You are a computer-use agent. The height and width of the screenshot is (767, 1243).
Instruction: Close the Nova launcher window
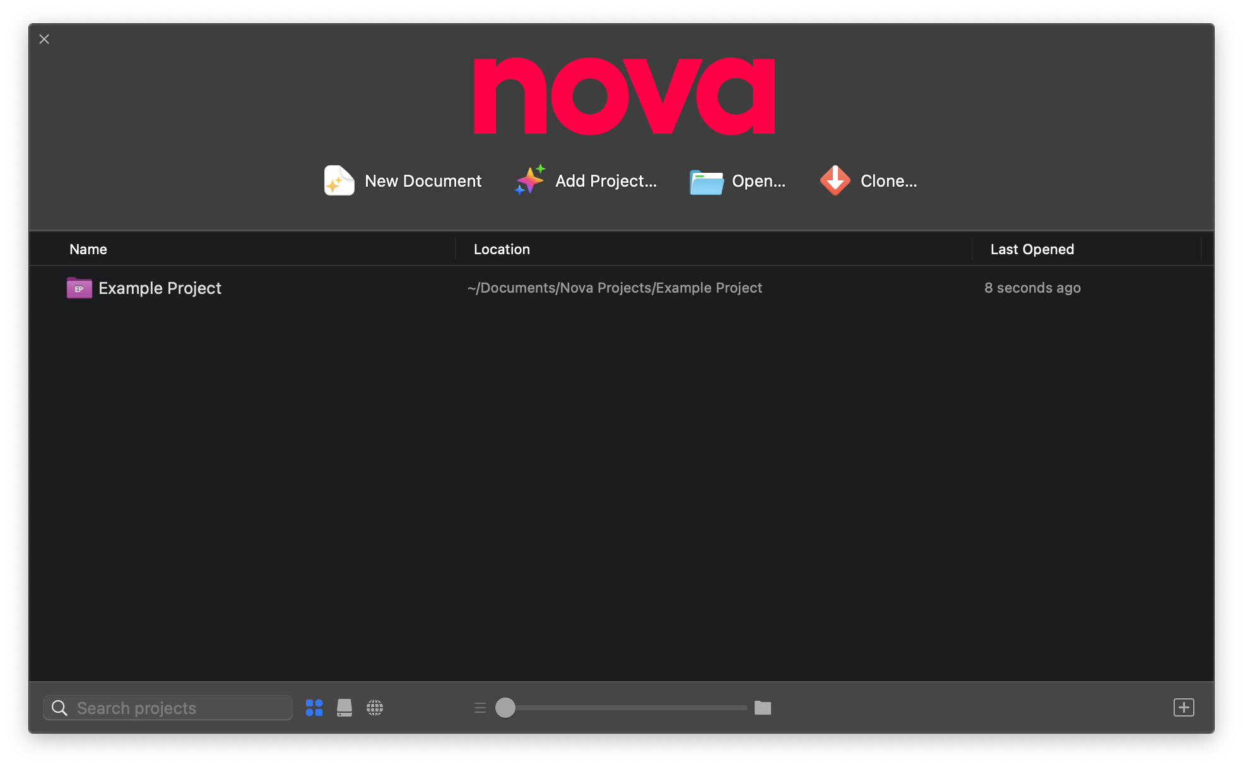click(44, 39)
